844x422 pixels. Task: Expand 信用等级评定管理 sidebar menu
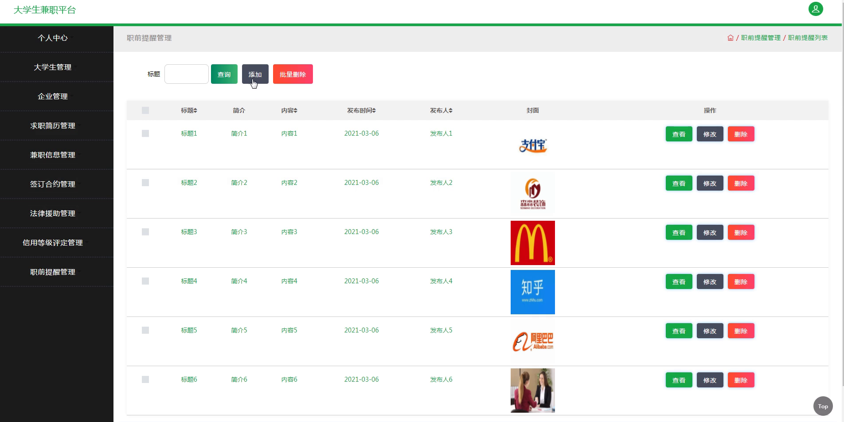pyautogui.click(x=57, y=243)
